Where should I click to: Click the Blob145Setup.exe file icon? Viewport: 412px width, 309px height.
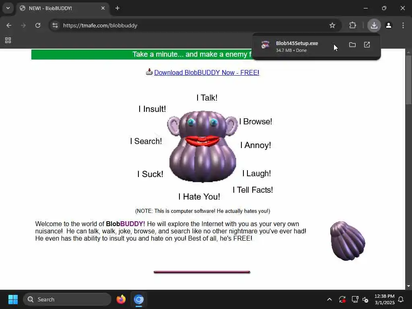pos(266,45)
